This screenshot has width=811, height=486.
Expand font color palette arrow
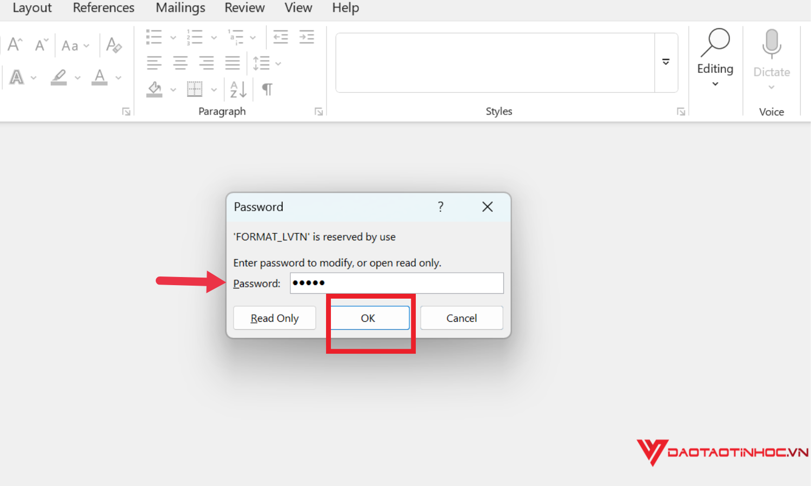coord(118,78)
